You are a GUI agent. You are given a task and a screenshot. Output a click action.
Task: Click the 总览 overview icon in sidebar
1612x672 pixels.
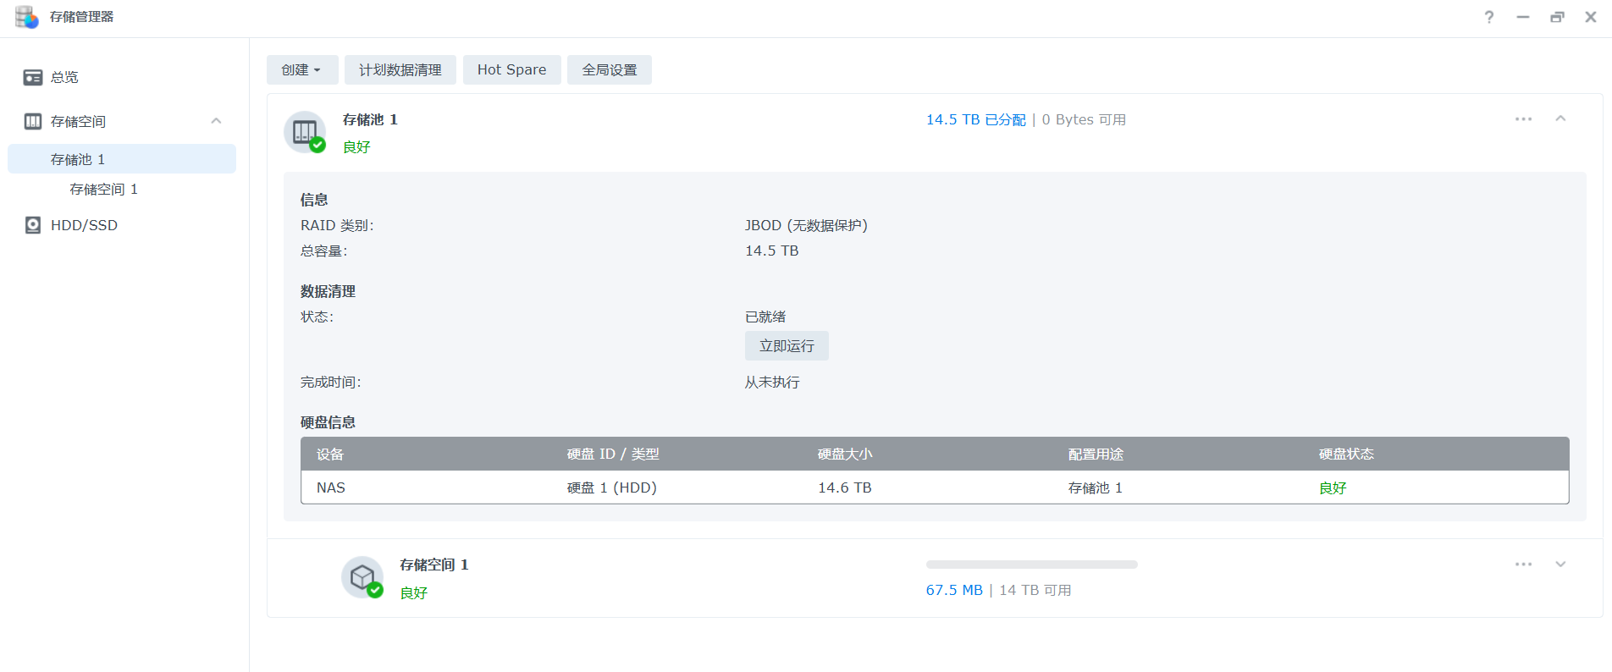33,77
